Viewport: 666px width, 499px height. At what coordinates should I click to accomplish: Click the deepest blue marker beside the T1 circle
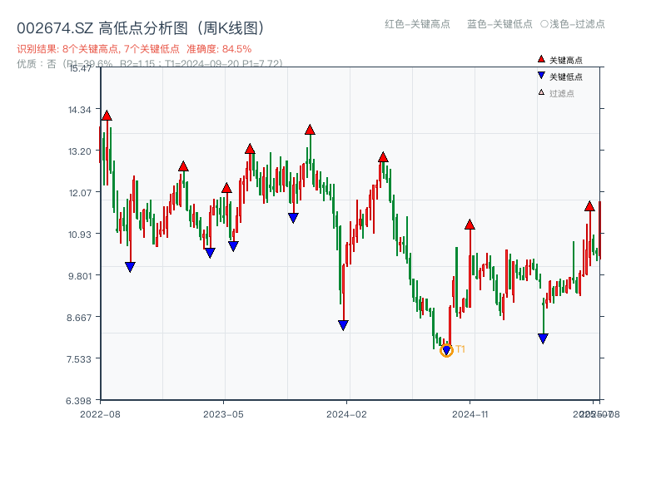pyautogui.click(x=447, y=350)
